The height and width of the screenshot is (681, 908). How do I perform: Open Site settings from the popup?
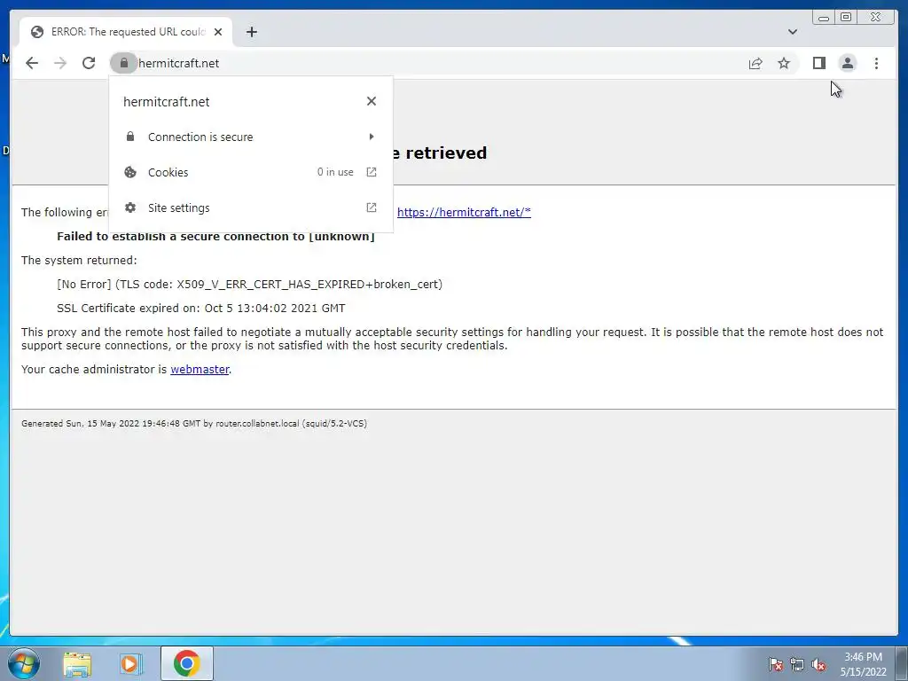click(x=251, y=207)
